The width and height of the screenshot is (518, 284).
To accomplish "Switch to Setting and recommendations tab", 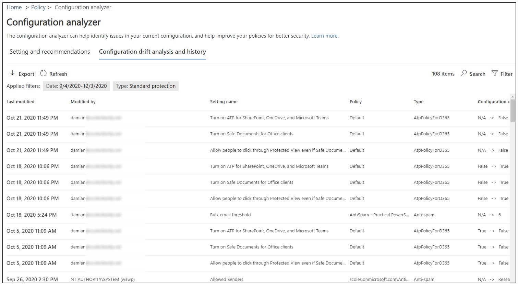I will coord(50,52).
